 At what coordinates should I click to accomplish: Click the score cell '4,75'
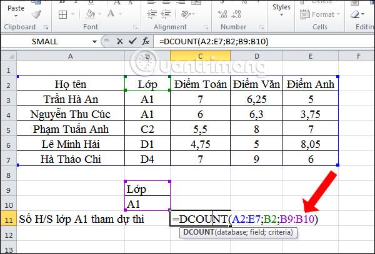[x=200, y=144]
